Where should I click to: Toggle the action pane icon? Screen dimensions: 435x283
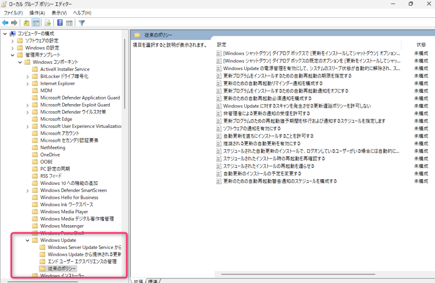(x=69, y=23)
